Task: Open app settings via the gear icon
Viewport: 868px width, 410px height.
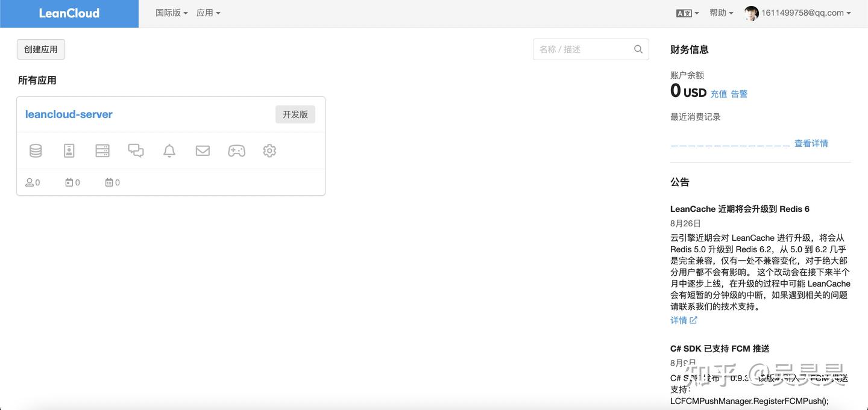Action: click(x=269, y=151)
